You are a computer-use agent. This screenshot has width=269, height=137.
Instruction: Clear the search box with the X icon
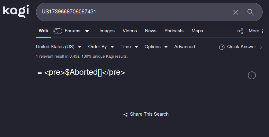pos(236,12)
